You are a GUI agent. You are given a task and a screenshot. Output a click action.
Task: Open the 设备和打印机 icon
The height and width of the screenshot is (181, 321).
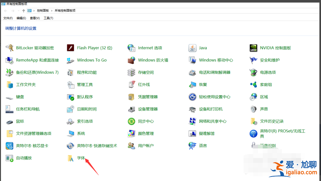click(x=192, y=109)
